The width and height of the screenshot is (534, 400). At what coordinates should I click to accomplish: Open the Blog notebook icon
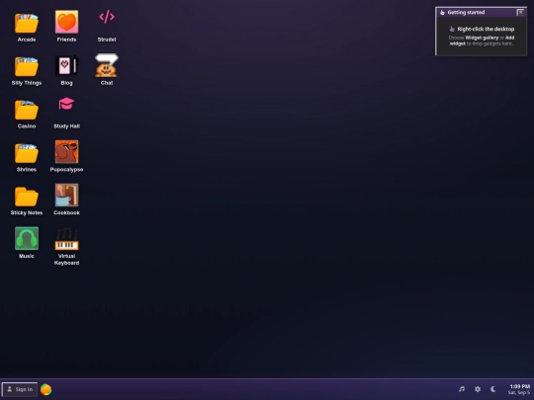[66, 65]
